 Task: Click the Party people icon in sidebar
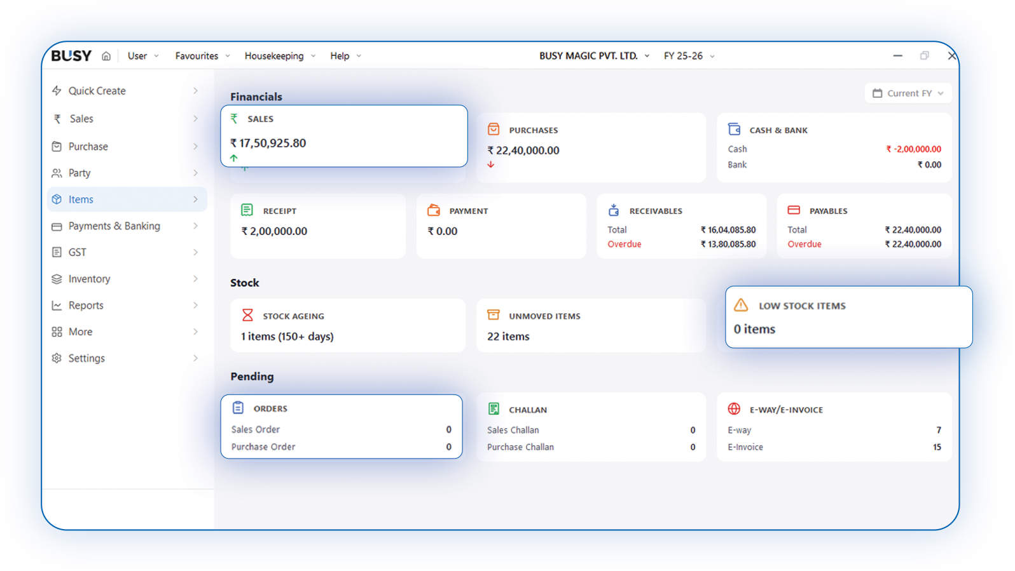57,173
